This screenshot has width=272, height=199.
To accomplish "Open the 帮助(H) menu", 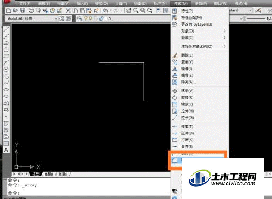I will 241,3.
